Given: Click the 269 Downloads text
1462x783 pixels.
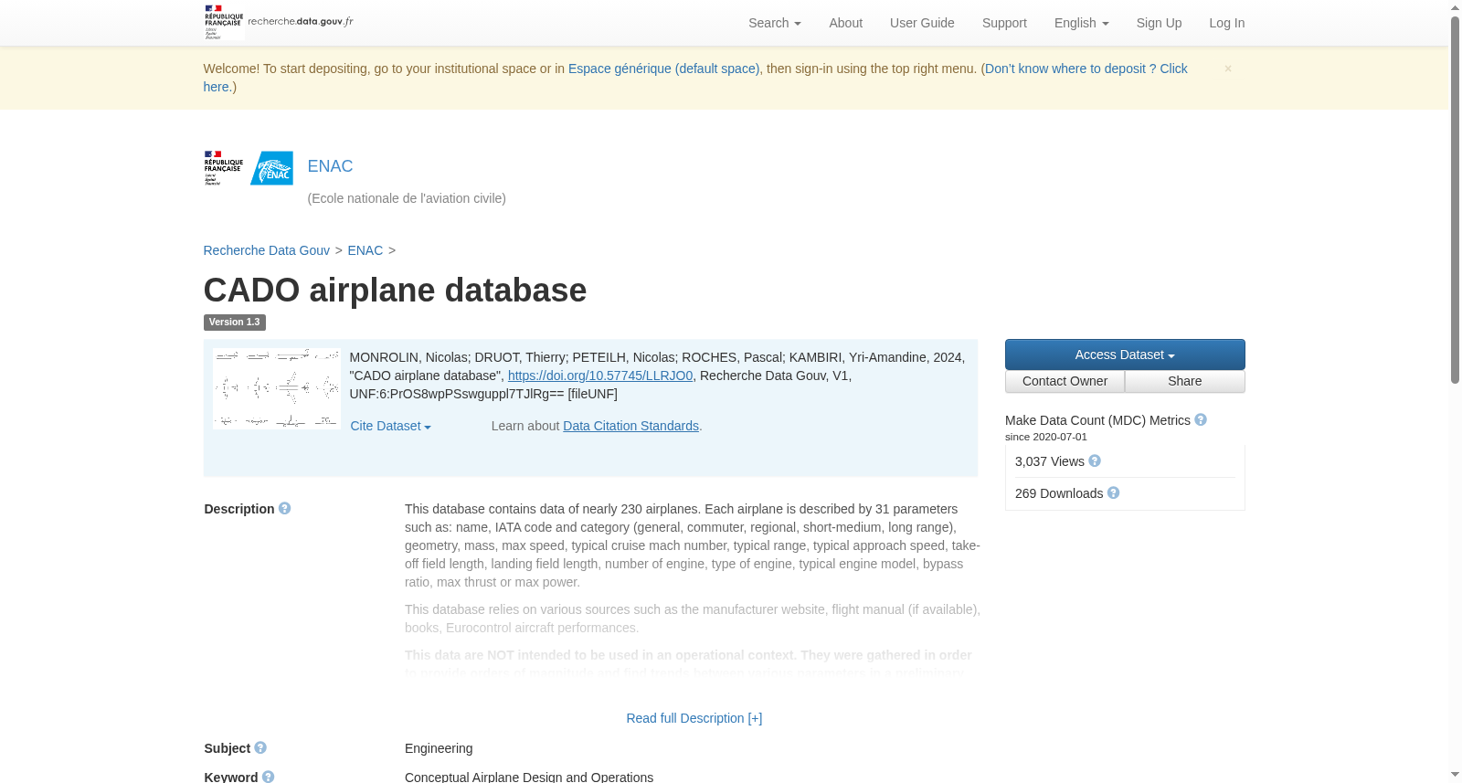Looking at the screenshot, I should coord(1059,493).
